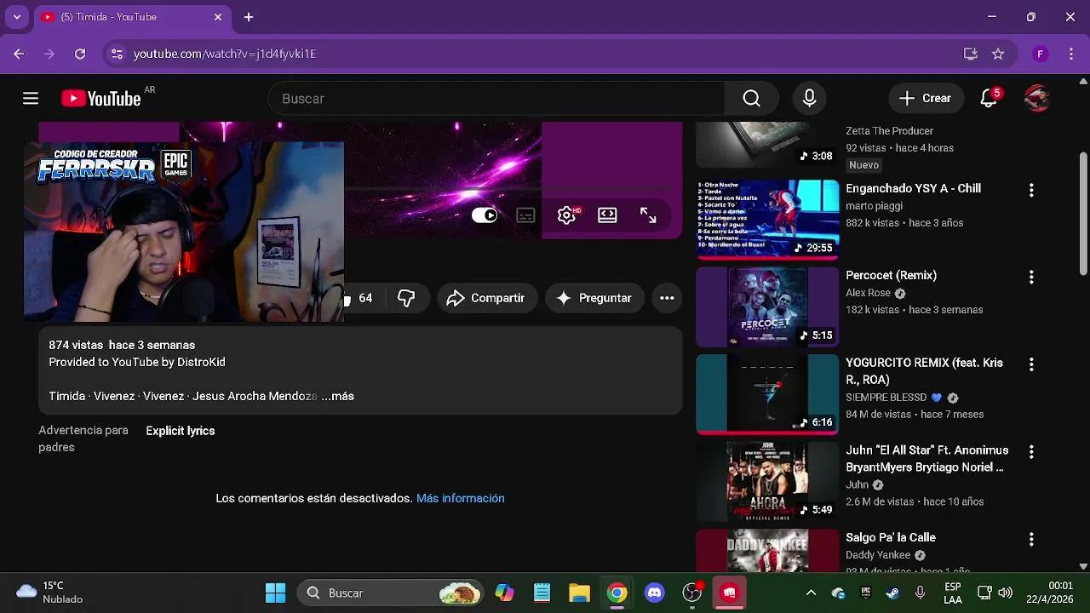Go to YouTube home via the logo

coord(100,99)
